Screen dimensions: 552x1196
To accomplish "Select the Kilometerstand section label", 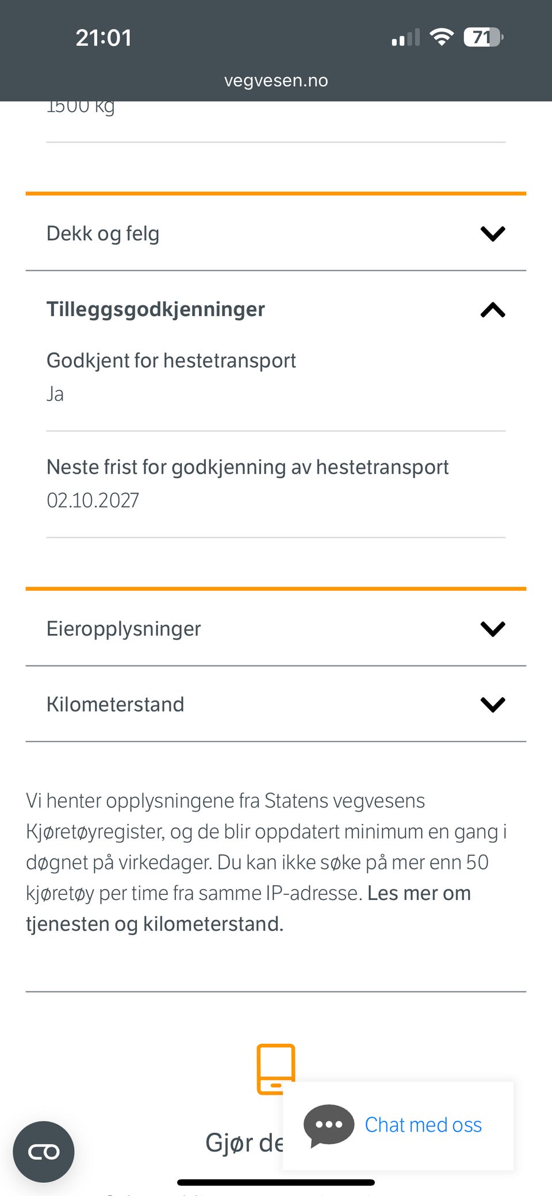I will pos(115,705).
